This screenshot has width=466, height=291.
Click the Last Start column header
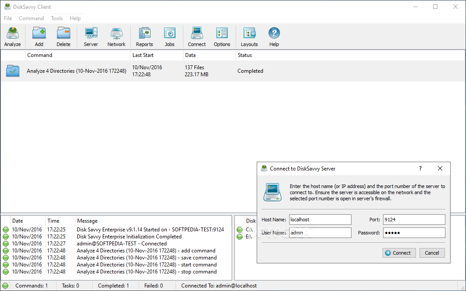[x=157, y=55]
